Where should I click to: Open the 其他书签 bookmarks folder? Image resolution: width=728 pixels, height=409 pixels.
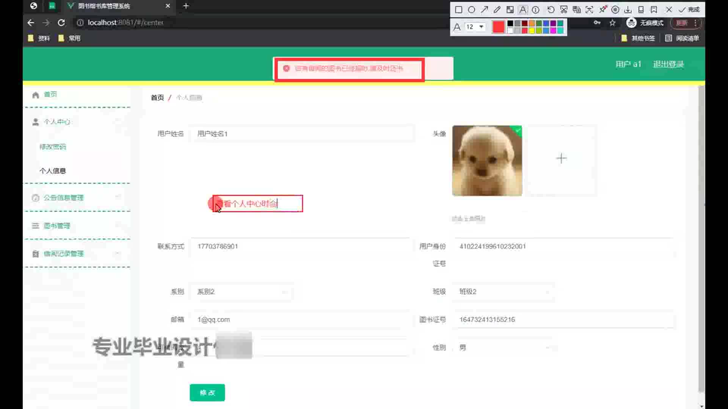(638, 38)
